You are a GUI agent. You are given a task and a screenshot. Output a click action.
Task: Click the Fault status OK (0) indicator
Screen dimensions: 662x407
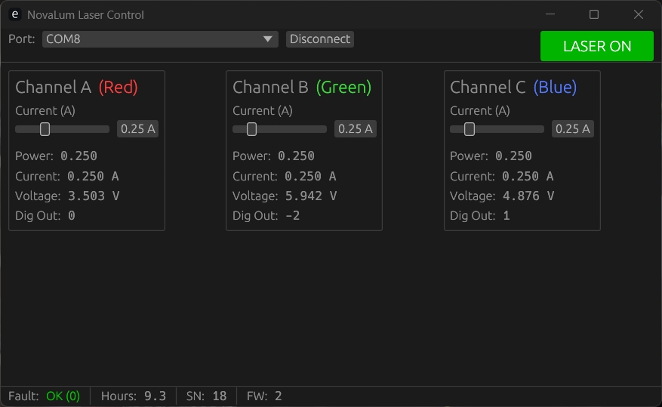pos(63,396)
